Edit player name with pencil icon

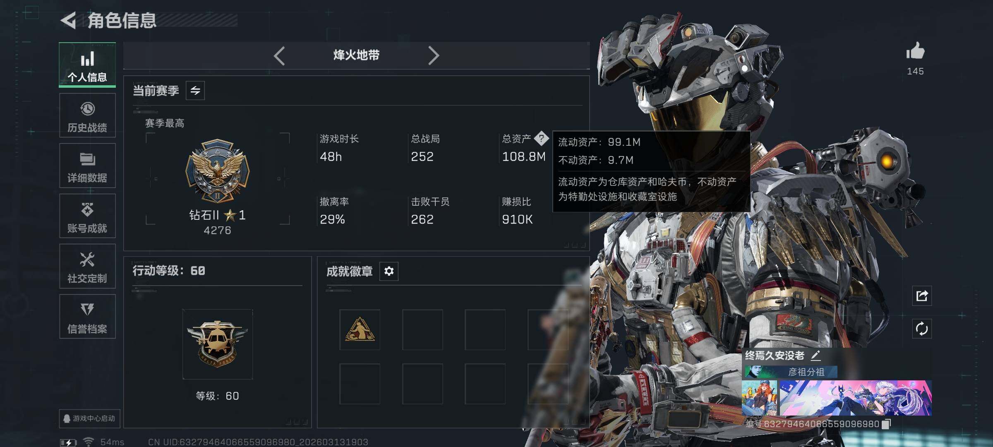[x=816, y=355]
